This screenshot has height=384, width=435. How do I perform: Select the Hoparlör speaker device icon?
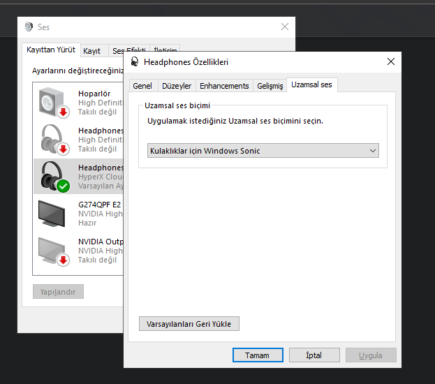(54, 103)
